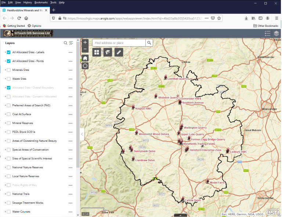The width and height of the screenshot is (282, 217).
Task: Open the History menu
Action: [28, 3]
